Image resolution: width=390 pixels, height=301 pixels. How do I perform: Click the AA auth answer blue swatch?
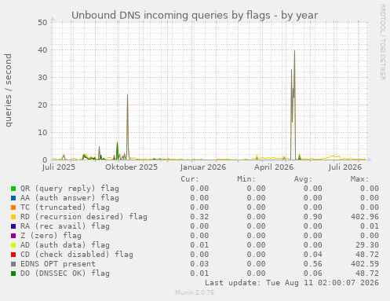(x=13, y=198)
